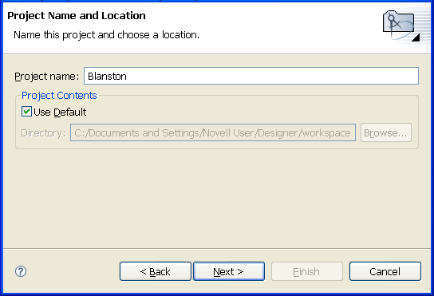Cancel the project wizard
Viewport: 434px width, 296px height.
coord(385,271)
